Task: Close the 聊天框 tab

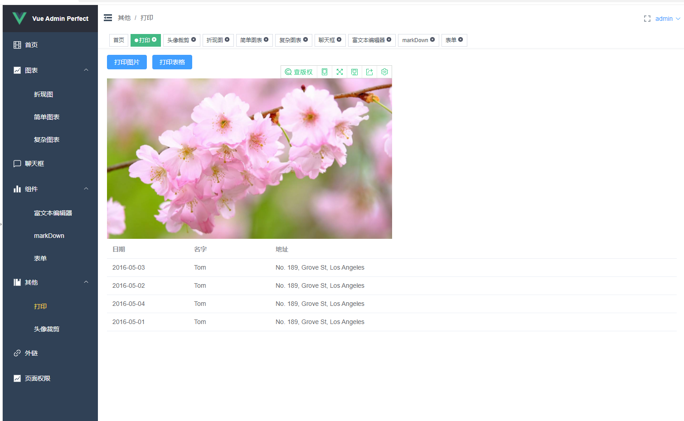Action: pyautogui.click(x=339, y=39)
